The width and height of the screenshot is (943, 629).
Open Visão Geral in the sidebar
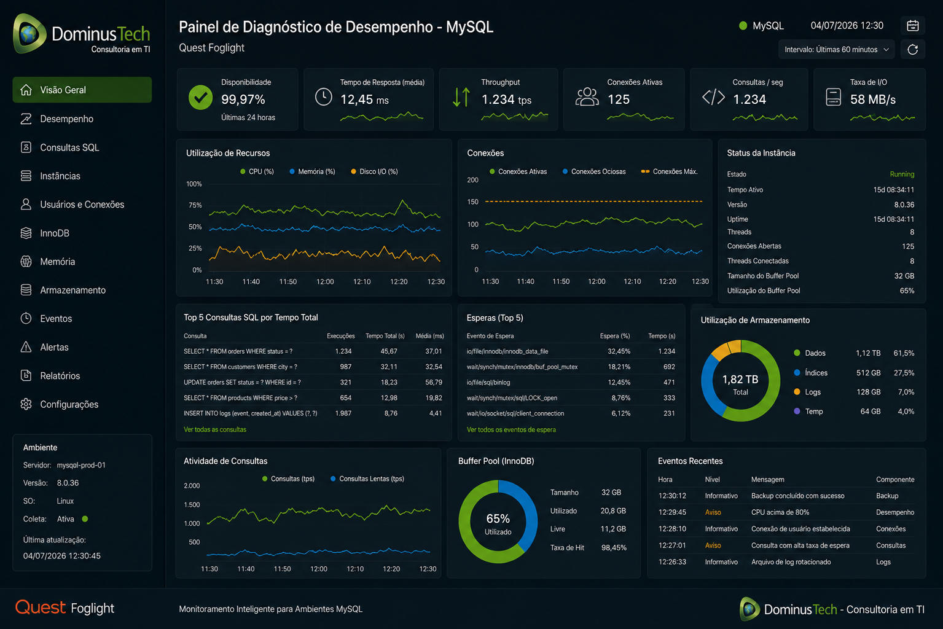pyautogui.click(x=82, y=90)
